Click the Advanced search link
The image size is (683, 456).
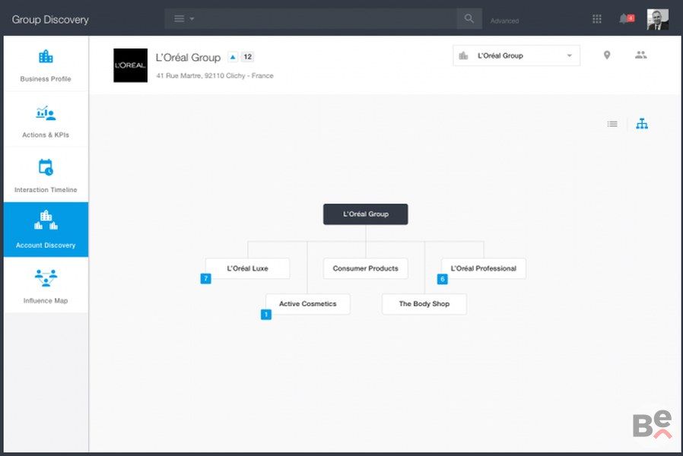coord(504,21)
